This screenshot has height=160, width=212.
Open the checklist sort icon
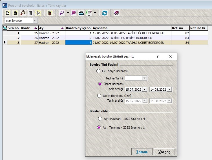tap(89, 13)
